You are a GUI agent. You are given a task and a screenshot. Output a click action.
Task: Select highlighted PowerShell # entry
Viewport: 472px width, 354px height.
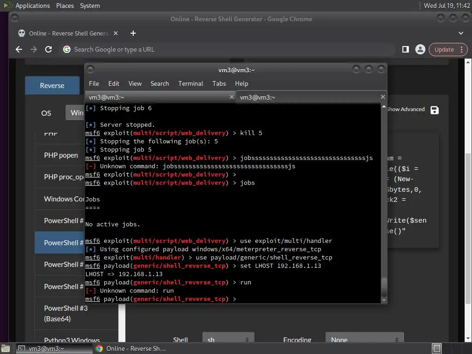(x=60, y=242)
